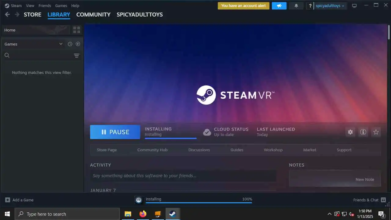The width and height of the screenshot is (391, 220).
Task: Click Add a Game plus icon
Action: coord(8,200)
